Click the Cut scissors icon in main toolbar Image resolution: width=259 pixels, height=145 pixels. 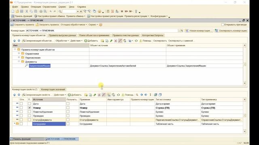click(x=27, y=11)
